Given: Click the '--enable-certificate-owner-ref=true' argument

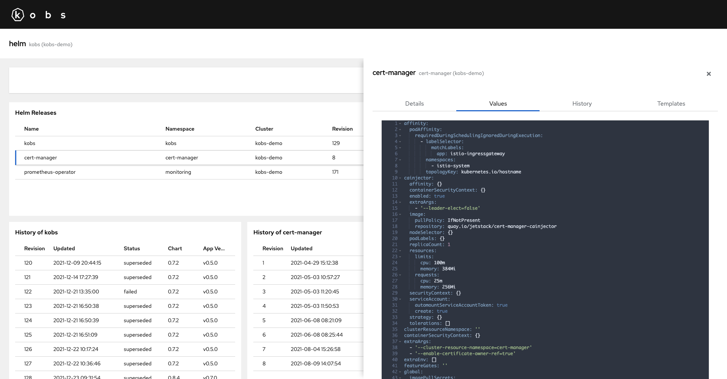Looking at the screenshot, I should point(465,354).
